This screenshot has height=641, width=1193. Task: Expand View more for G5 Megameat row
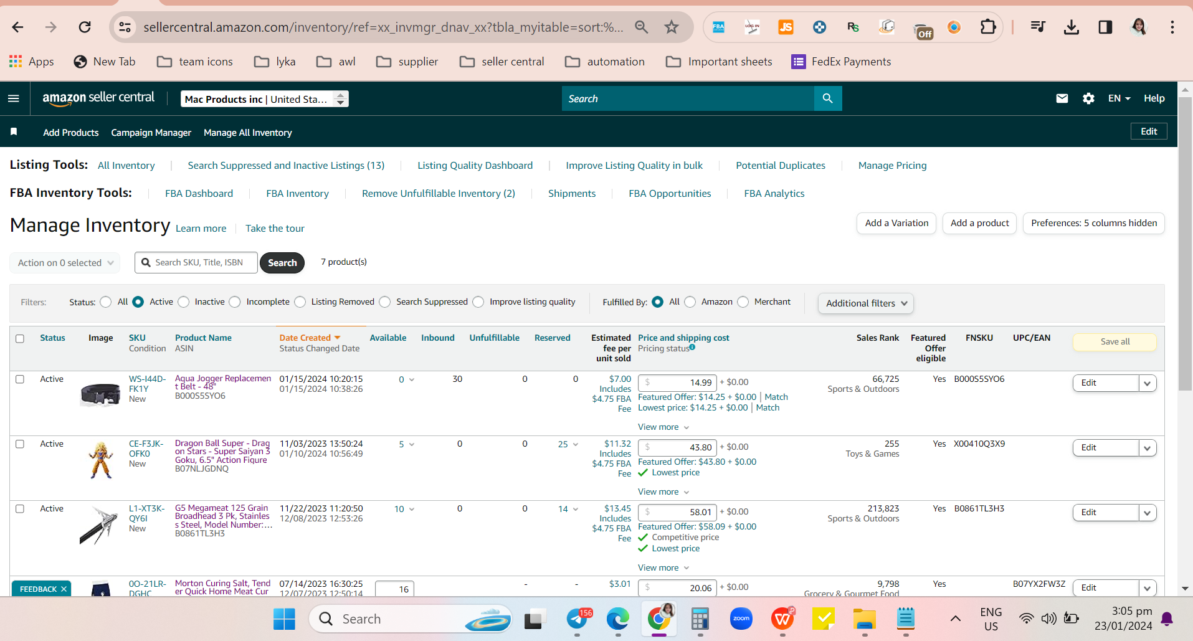click(663, 567)
